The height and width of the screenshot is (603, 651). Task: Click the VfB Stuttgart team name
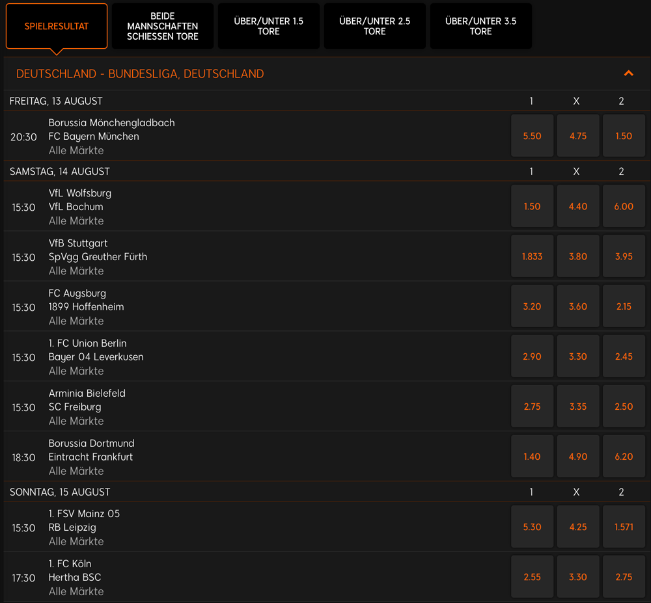(78, 243)
